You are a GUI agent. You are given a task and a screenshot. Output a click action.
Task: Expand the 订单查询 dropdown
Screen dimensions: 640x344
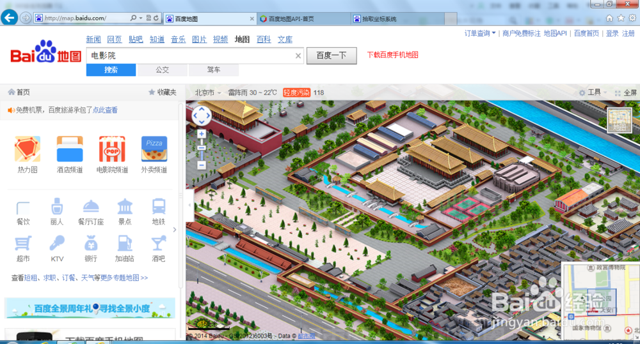pos(479,33)
